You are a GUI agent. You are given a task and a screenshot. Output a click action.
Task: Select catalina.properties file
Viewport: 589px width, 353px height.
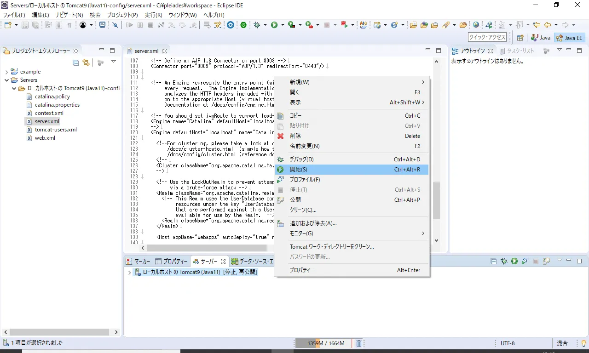tap(57, 105)
